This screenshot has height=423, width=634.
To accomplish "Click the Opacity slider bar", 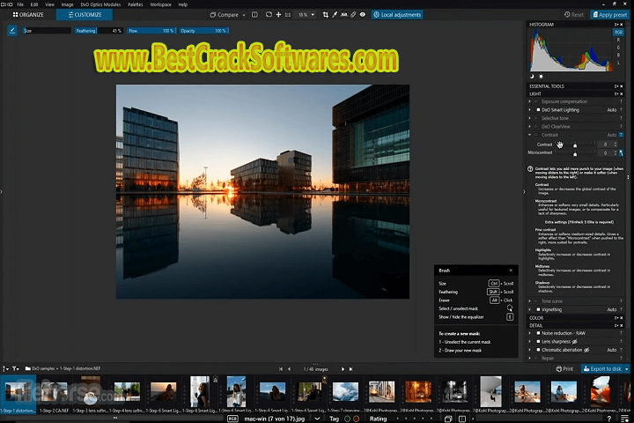I will (203, 31).
